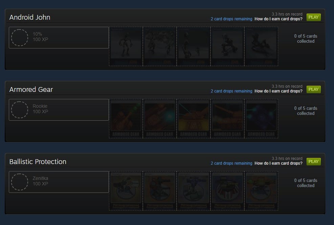Viewport: 334px width, 225px height.
Task: Click 'How do I earn card drops?' for Armored Gear
Action: 279,91
